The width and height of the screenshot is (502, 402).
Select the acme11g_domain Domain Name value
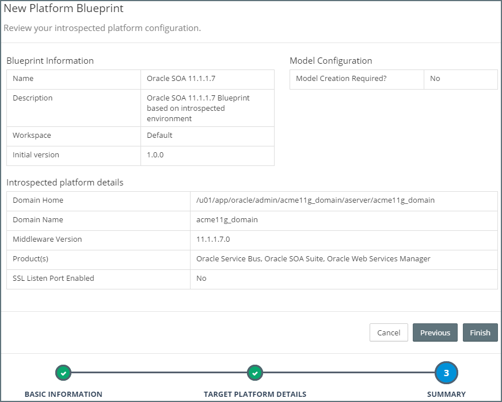click(227, 220)
